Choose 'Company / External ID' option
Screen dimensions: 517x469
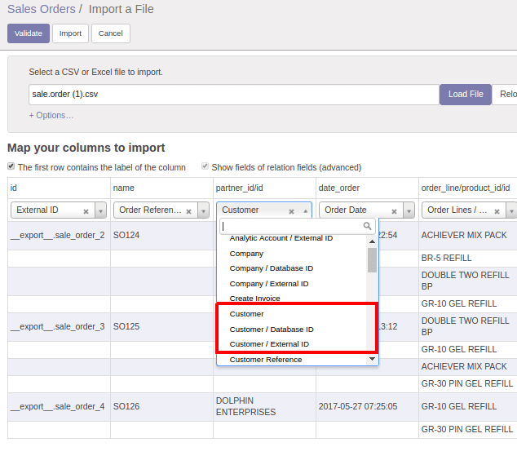[269, 284]
